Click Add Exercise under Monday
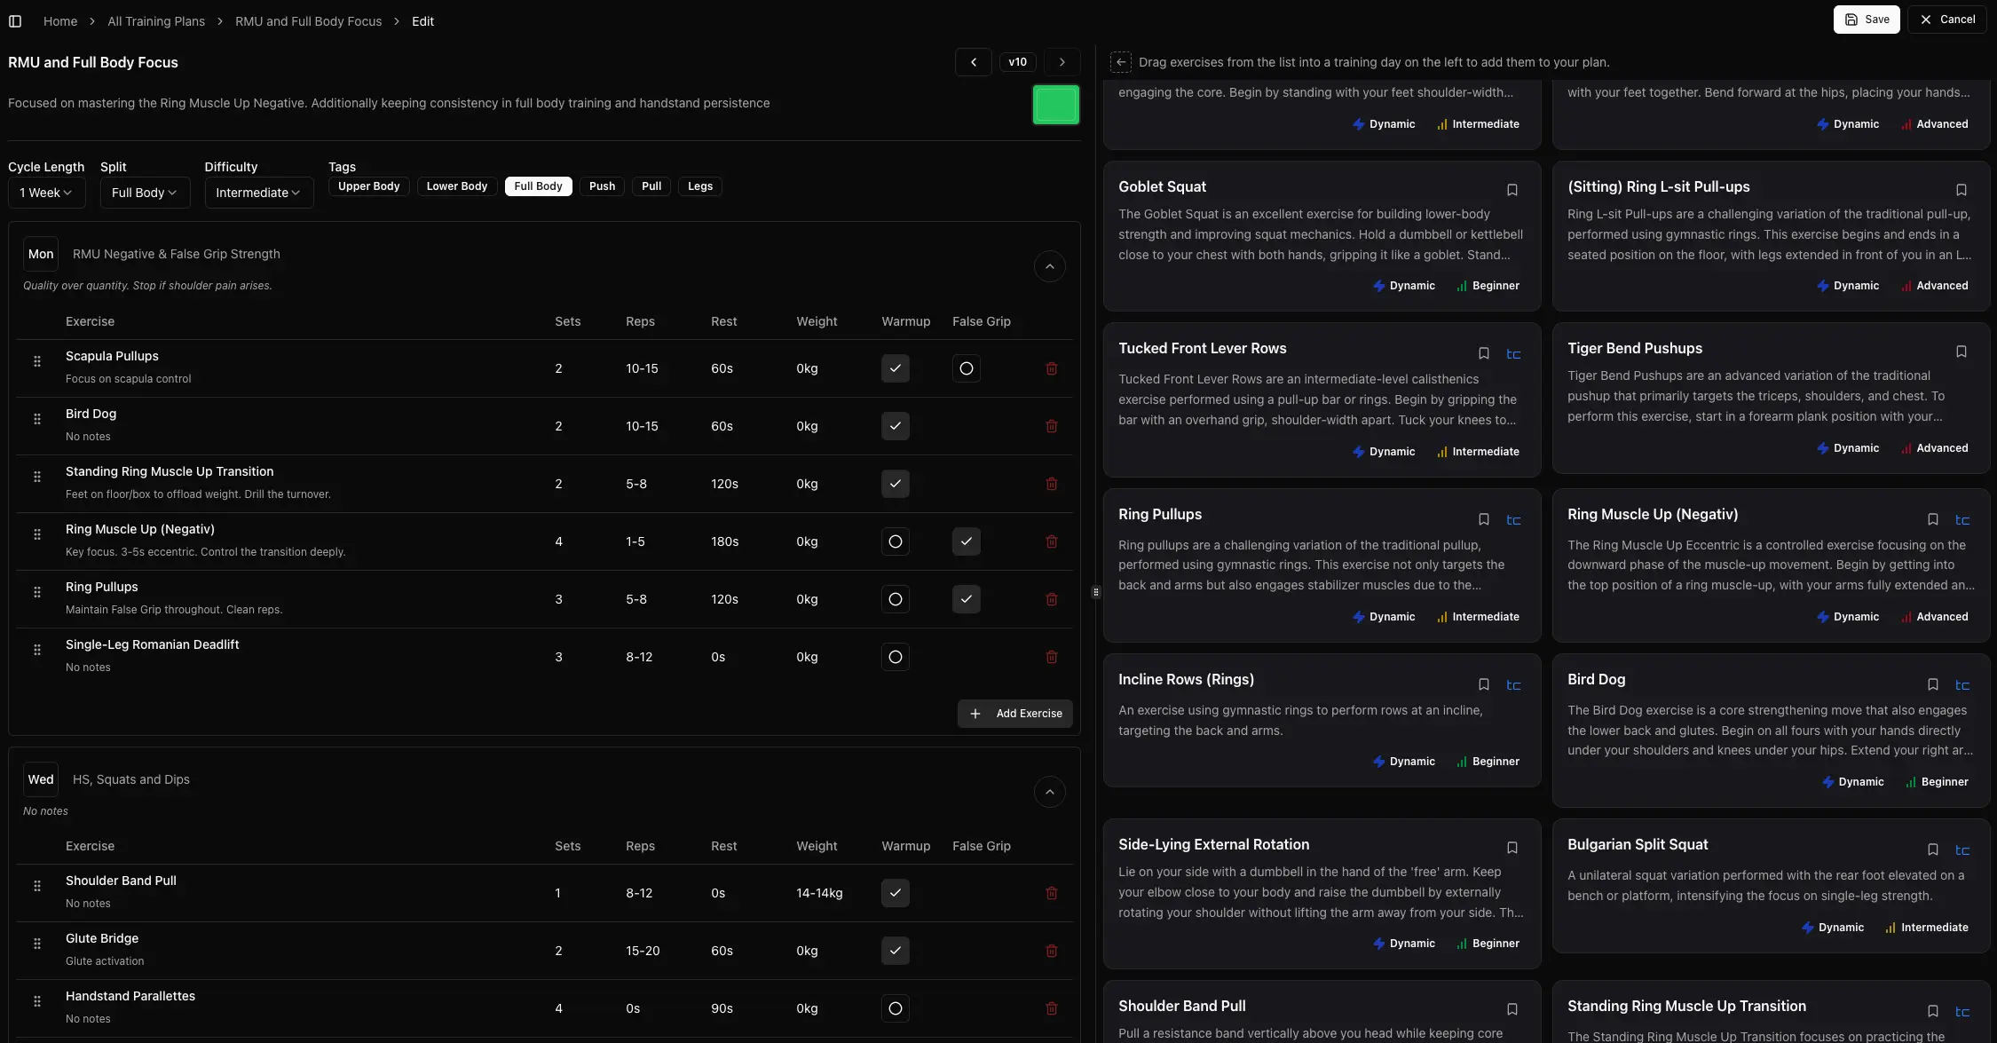This screenshot has width=1997, height=1043. coord(1014,714)
